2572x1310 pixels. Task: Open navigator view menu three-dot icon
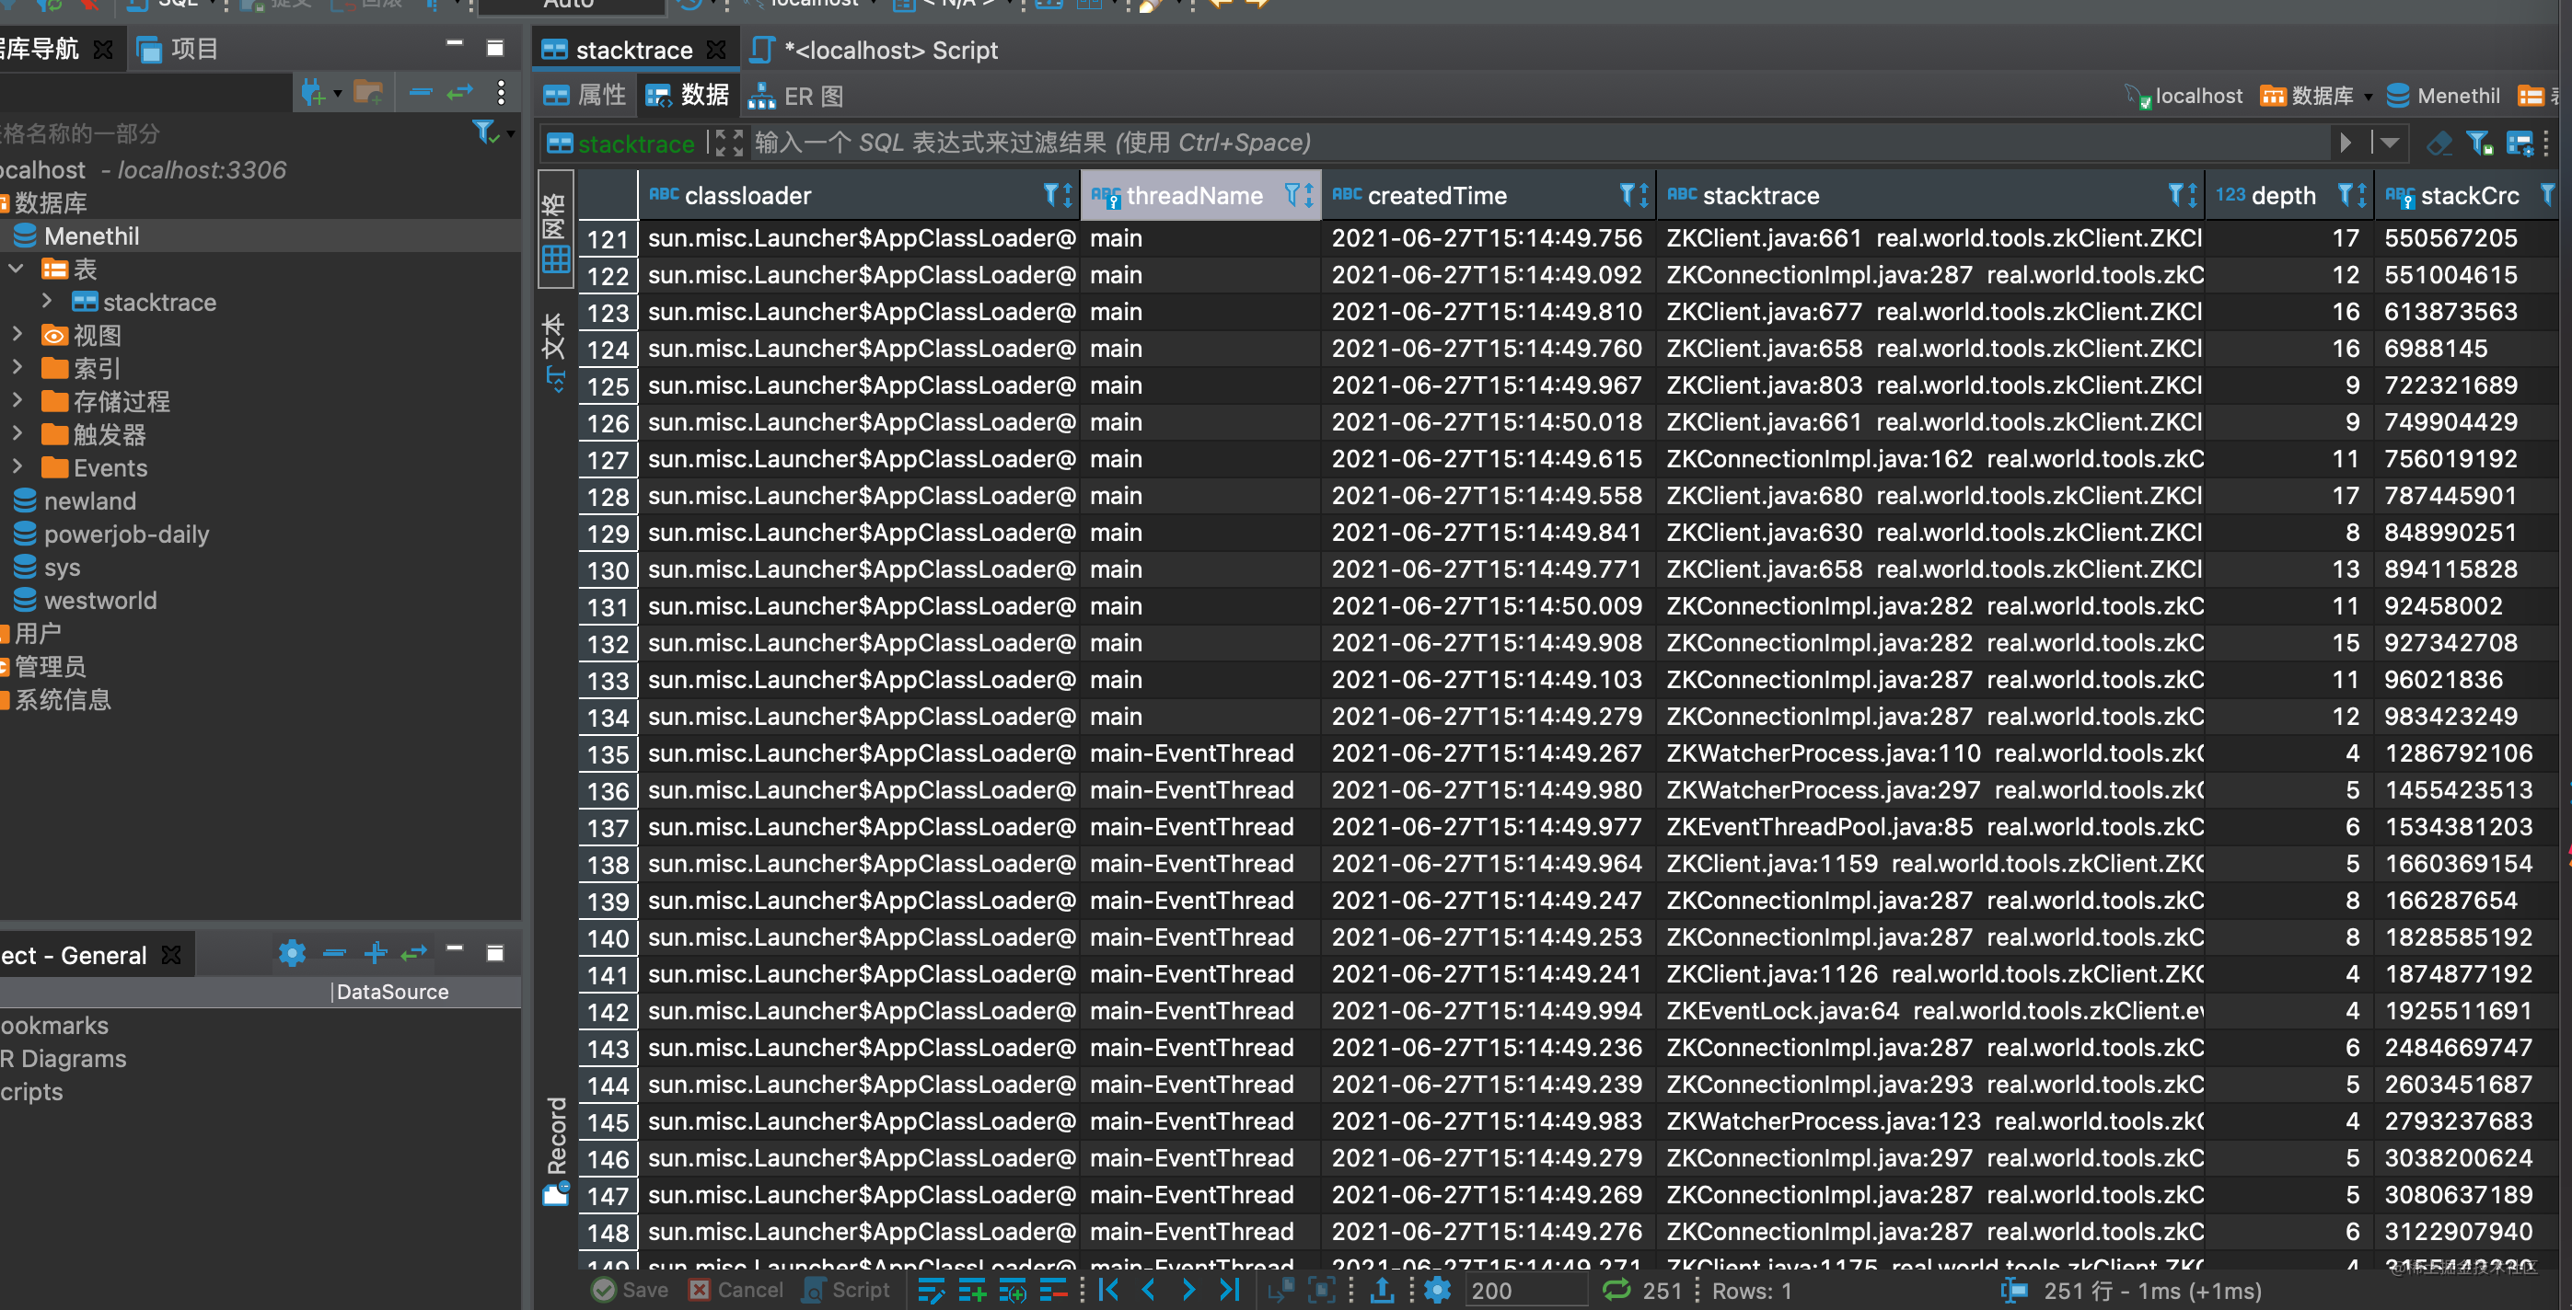501,94
